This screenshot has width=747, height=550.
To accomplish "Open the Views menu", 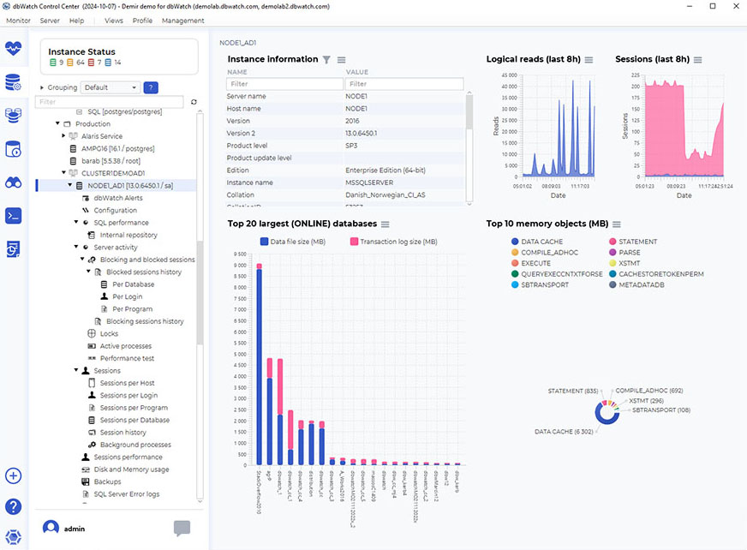I will click(x=114, y=21).
